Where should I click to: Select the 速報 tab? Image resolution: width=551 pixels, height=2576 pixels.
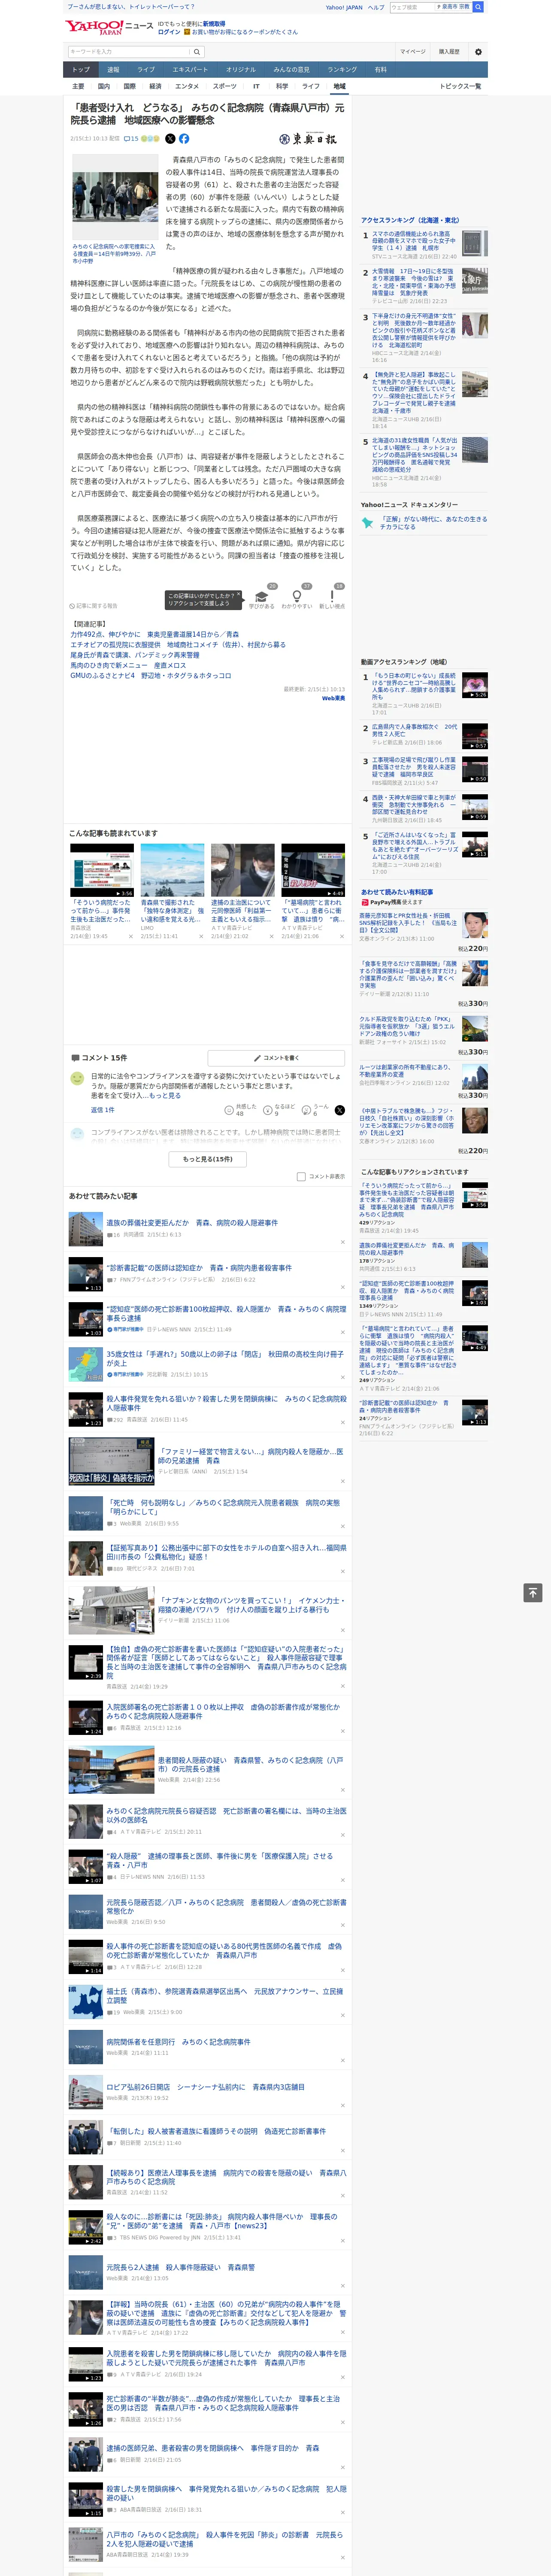click(113, 70)
